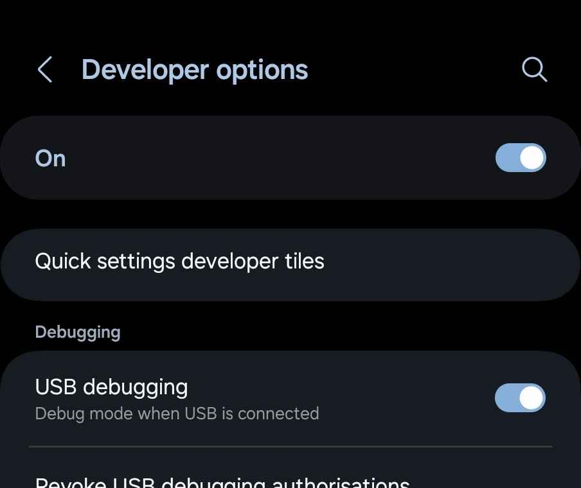Tap the word 'authorisations' in the Revoke row
The height and width of the screenshot is (488, 581).
click(x=341, y=483)
